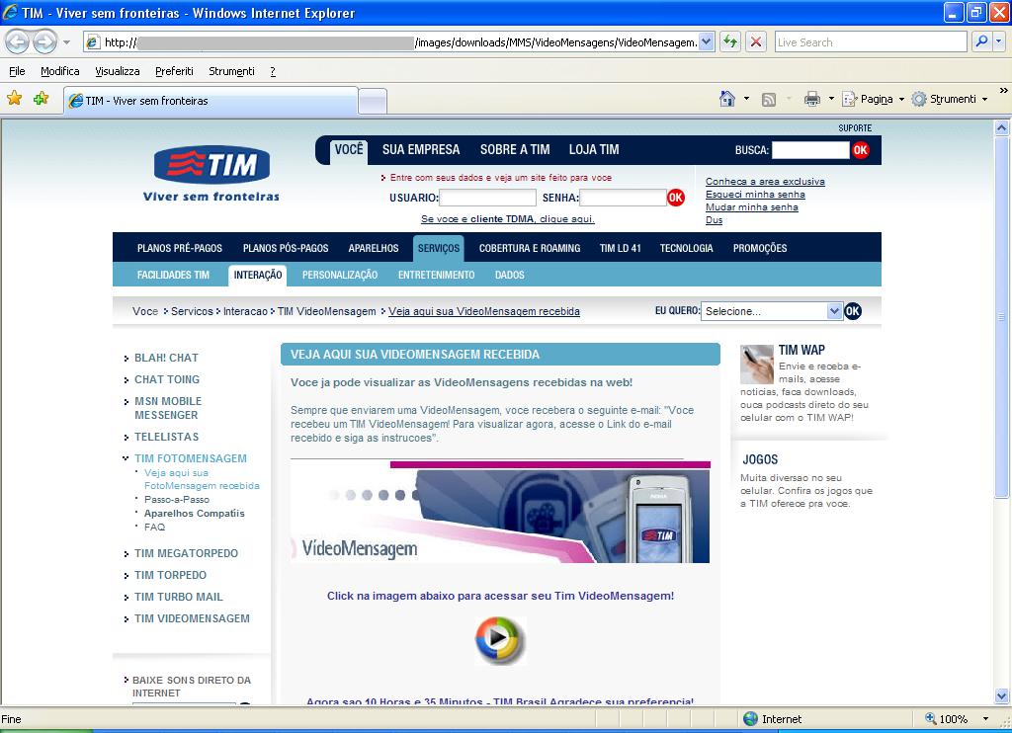Click the Windows Media Player play icon
This screenshot has width=1012, height=733.
pyautogui.click(x=500, y=640)
